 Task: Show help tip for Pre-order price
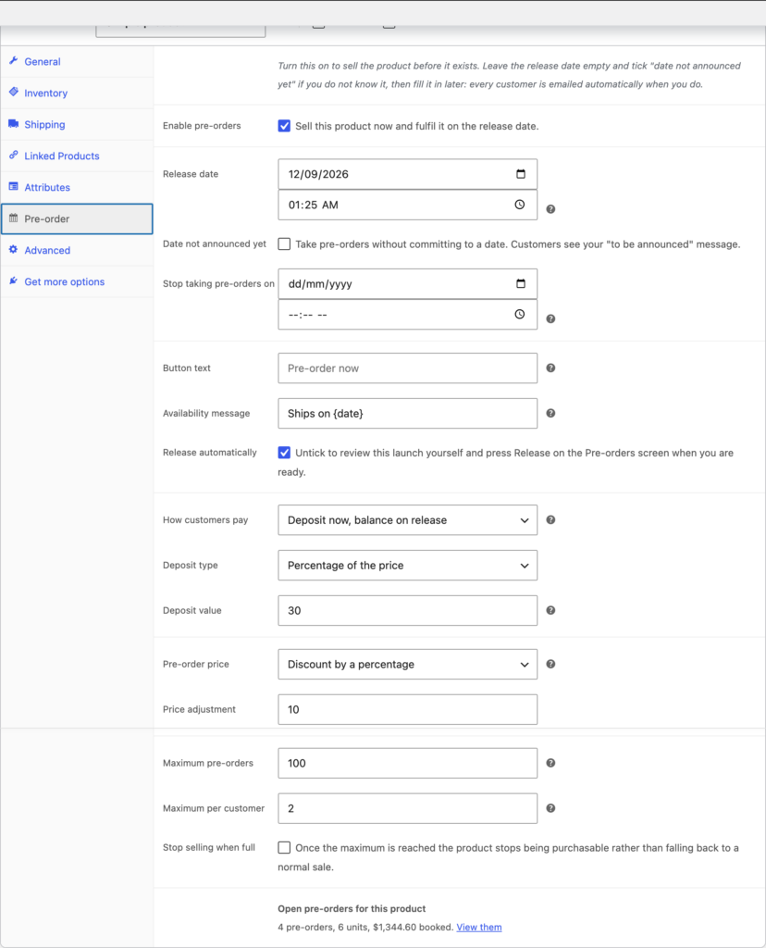click(x=550, y=664)
